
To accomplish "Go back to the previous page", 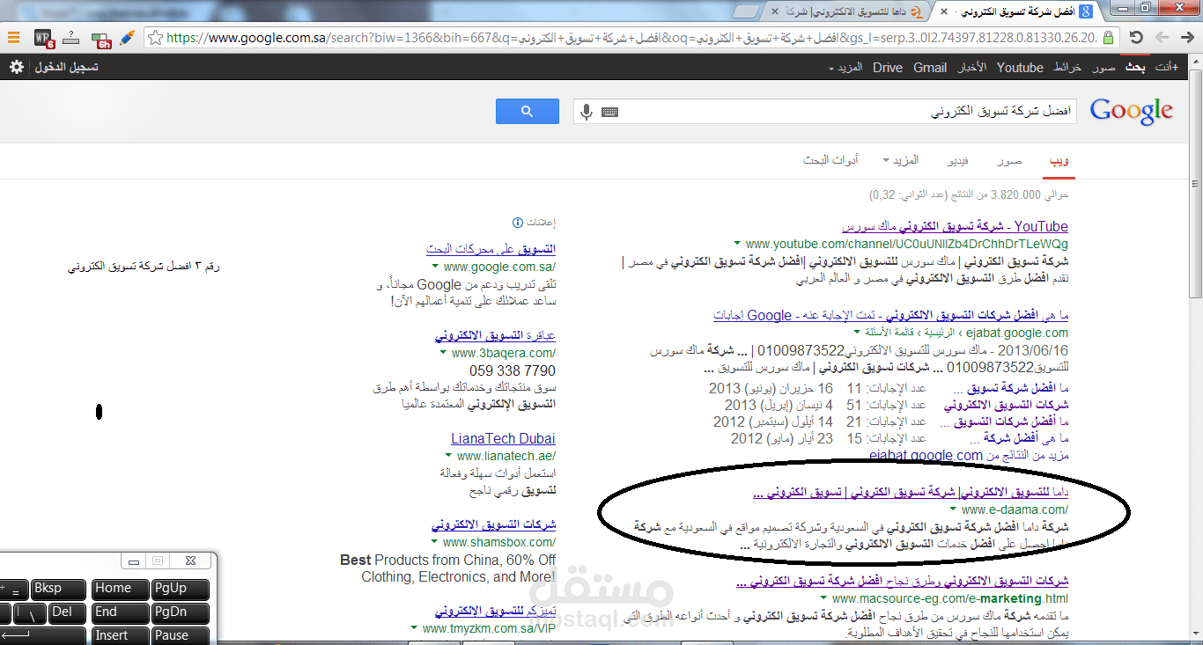I will click(x=1186, y=38).
